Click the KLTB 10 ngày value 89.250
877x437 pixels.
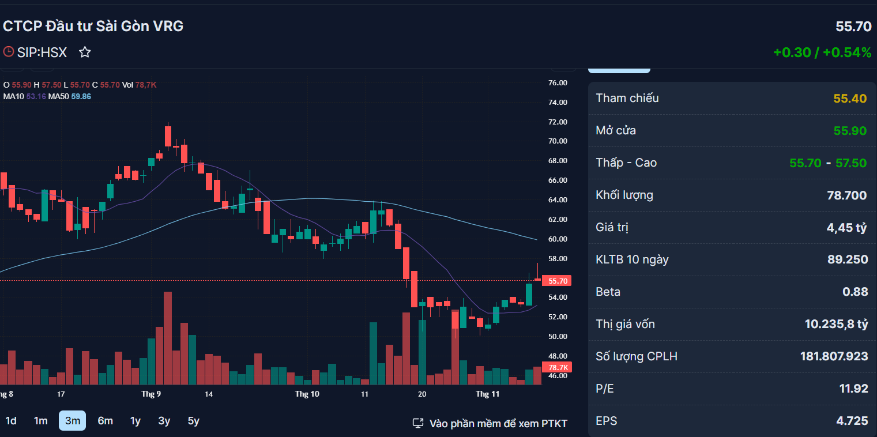click(x=848, y=260)
